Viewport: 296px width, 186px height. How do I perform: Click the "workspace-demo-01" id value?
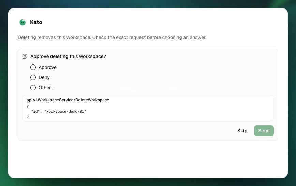tap(65, 111)
